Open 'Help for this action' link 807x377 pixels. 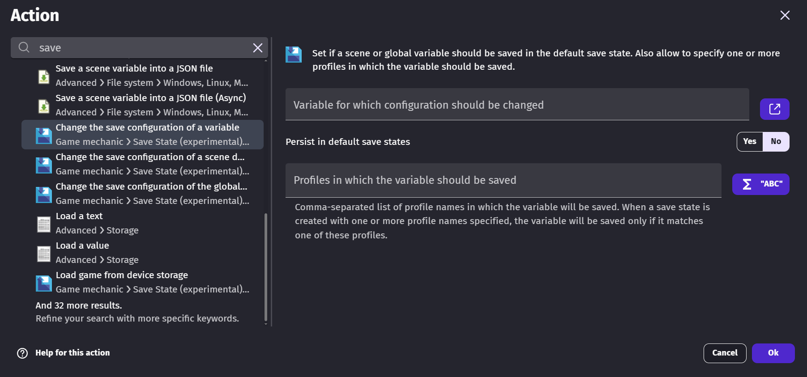pyautogui.click(x=73, y=353)
